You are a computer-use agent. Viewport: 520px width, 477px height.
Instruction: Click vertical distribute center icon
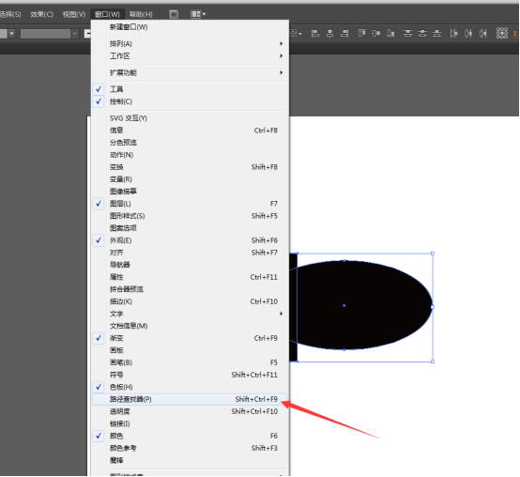(x=422, y=33)
